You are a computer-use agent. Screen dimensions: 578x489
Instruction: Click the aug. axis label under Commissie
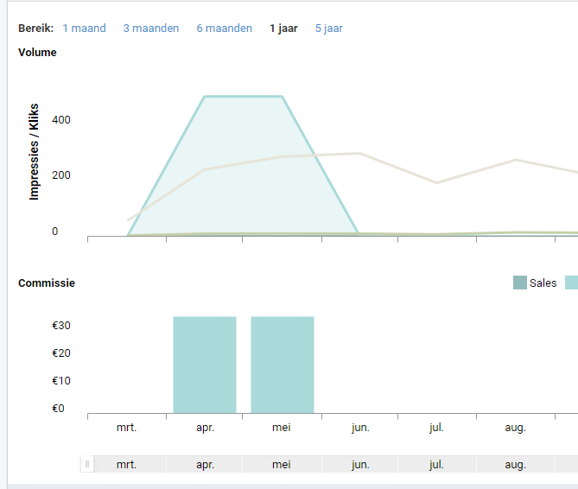point(515,428)
